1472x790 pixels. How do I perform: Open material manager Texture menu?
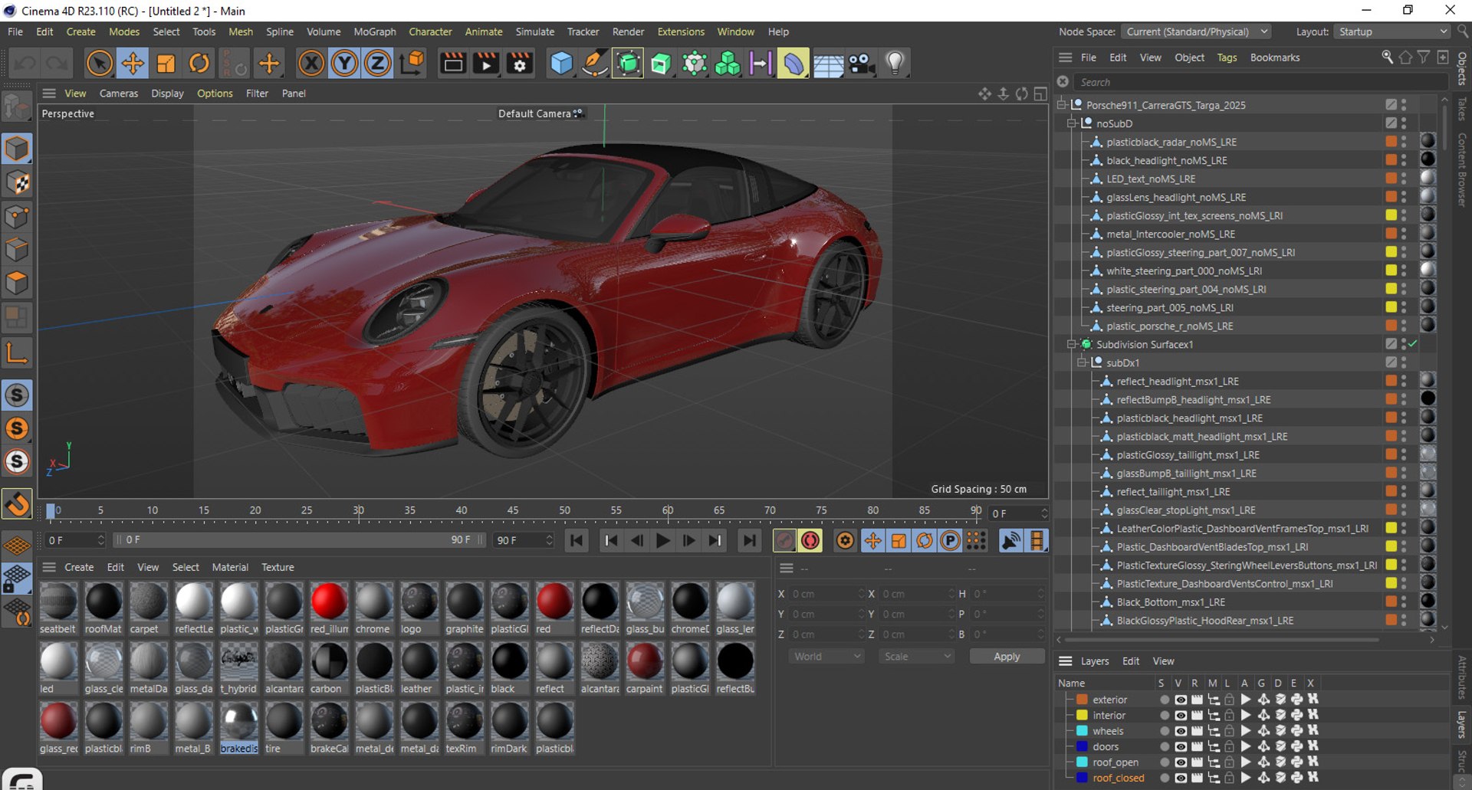[x=278, y=567]
